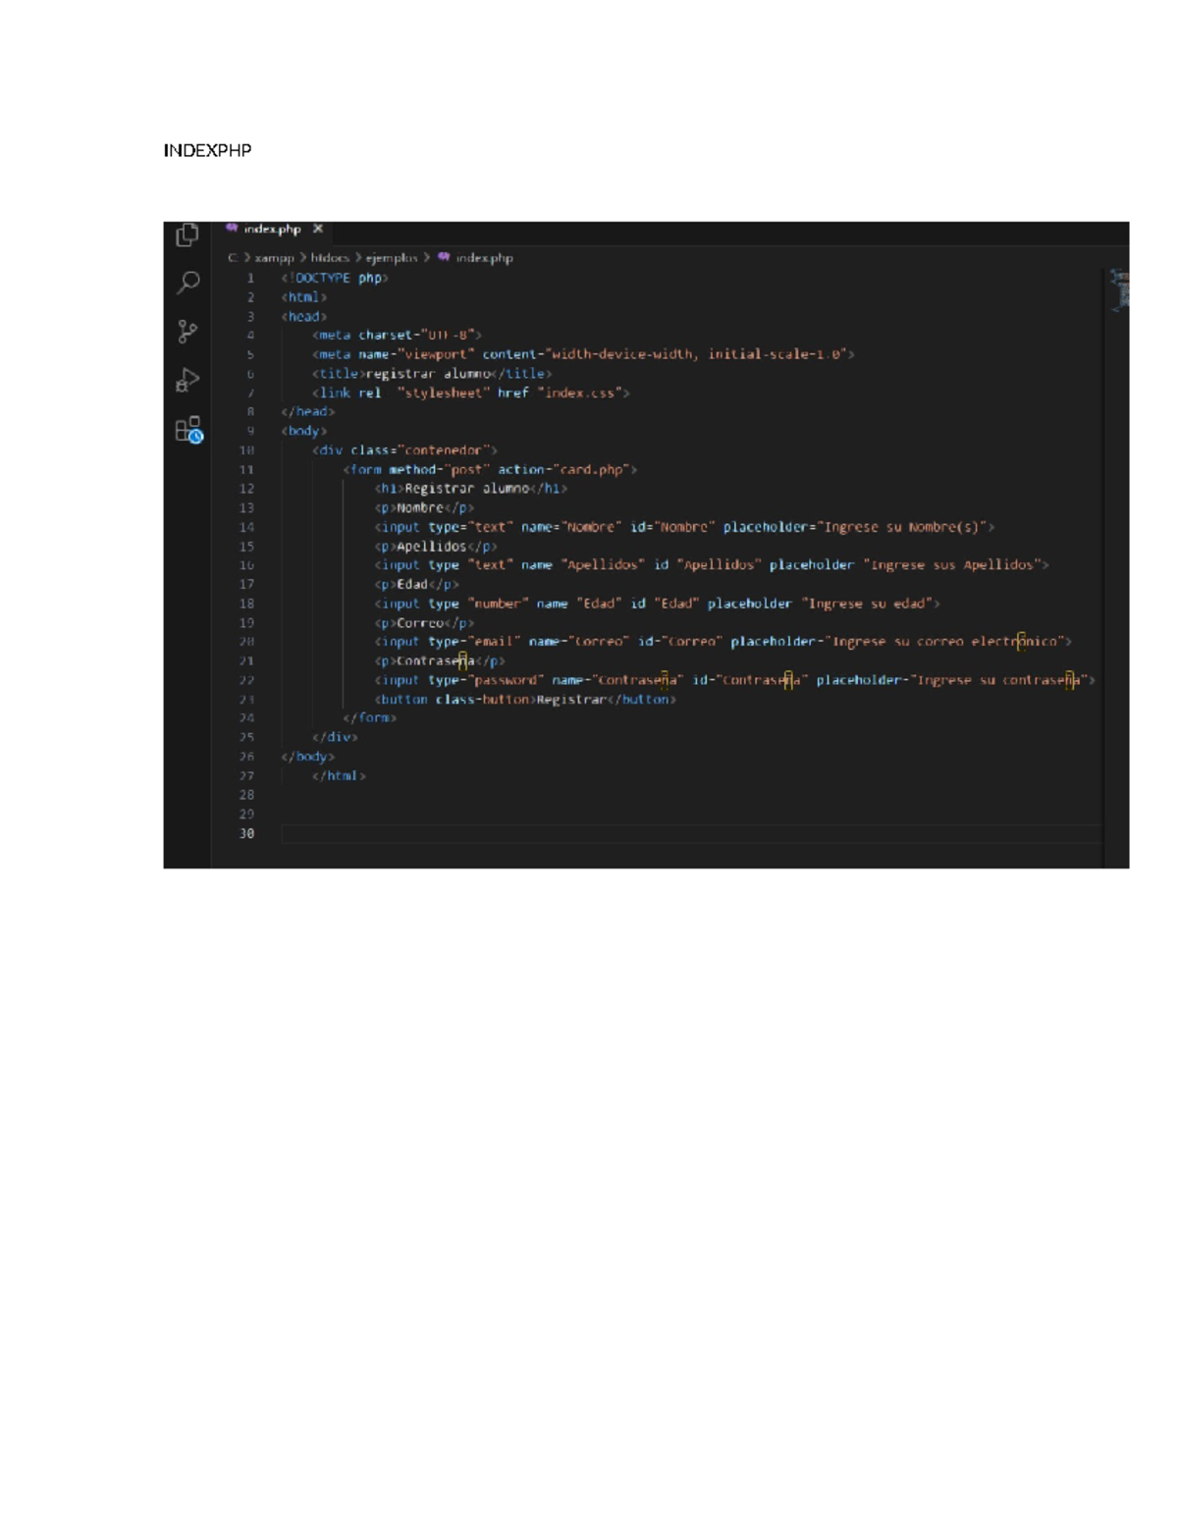The width and height of the screenshot is (1178, 1524).
Task: Click the empty line 30 in editor
Action: coord(687,833)
